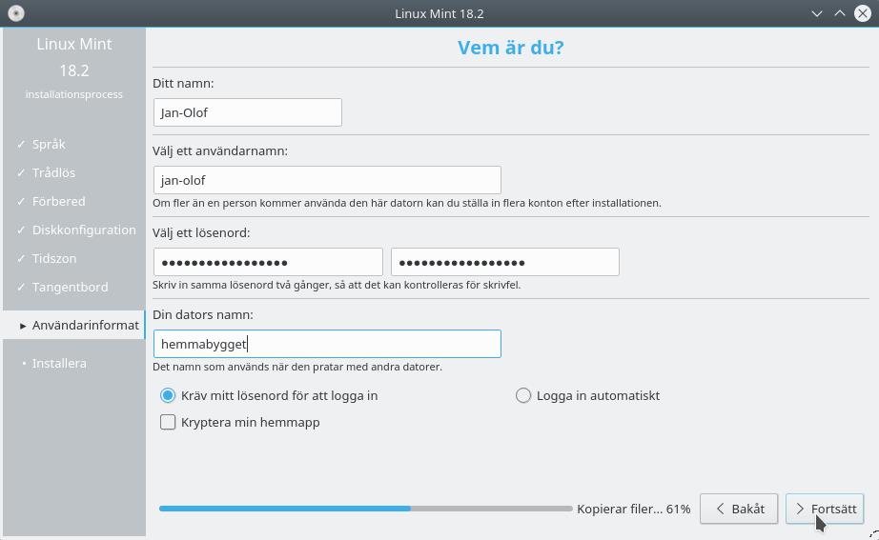Select the Trådlös step in sidebar
The height and width of the screenshot is (540, 879).
click(x=53, y=172)
